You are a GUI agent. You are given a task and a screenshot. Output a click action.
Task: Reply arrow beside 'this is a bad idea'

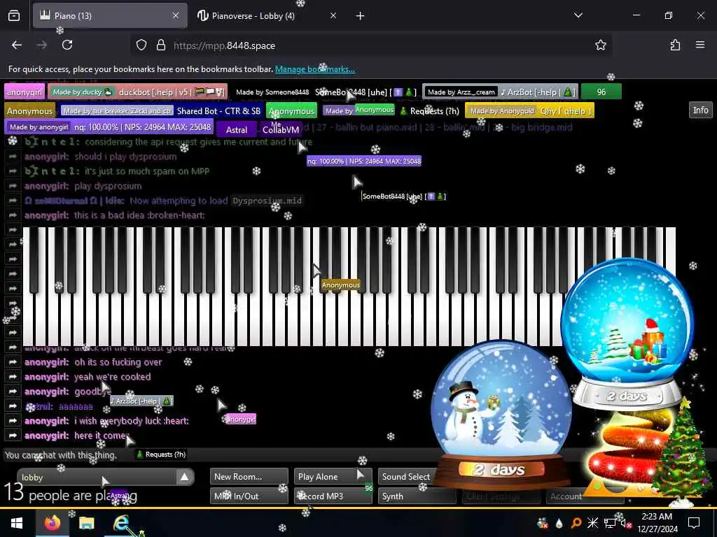pos(13,215)
